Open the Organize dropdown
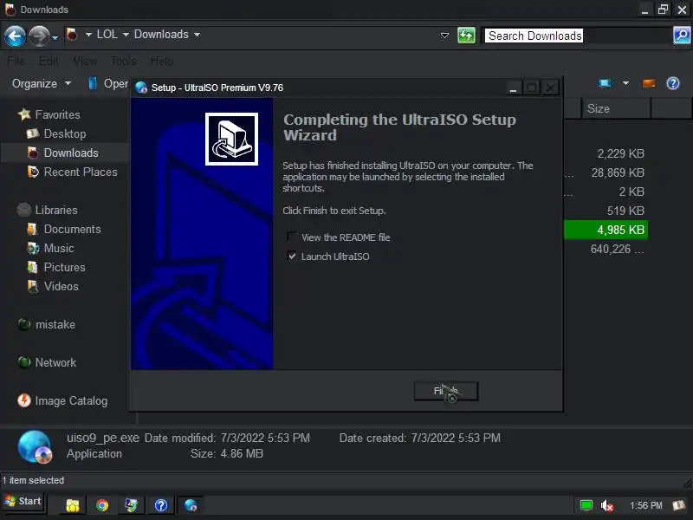Screen dimensions: 693x520 [x=41, y=83]
